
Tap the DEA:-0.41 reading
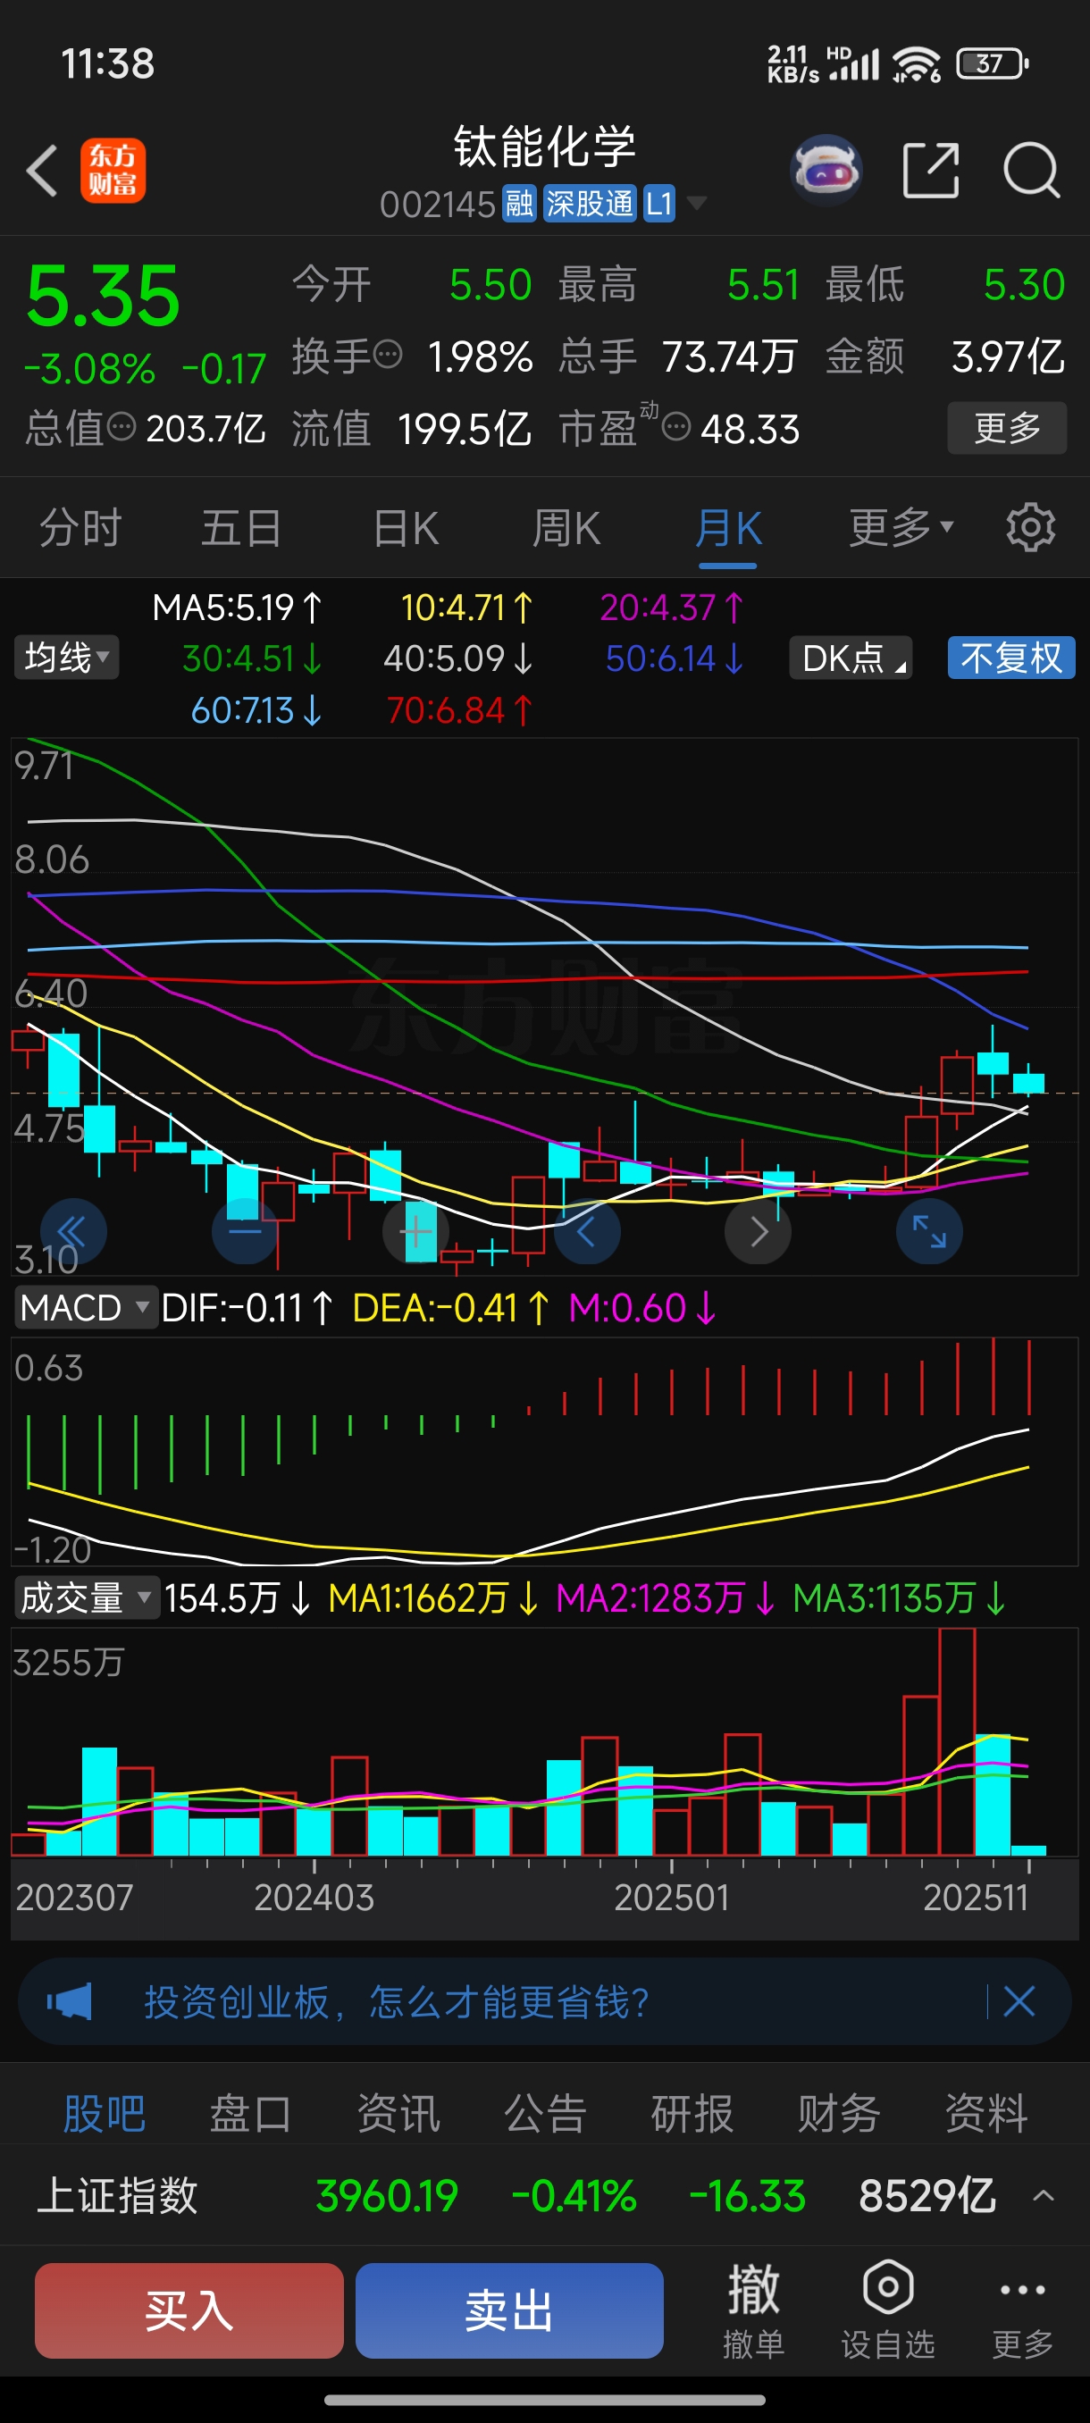click(x=450, y=1307)
